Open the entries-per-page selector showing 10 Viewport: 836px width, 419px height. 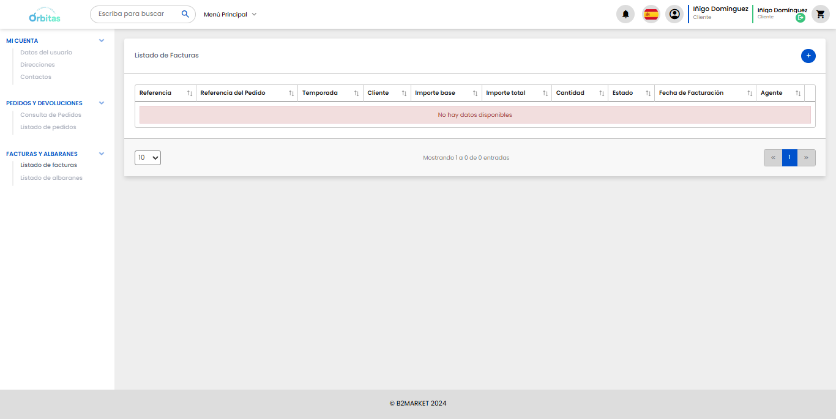point(147,158)
